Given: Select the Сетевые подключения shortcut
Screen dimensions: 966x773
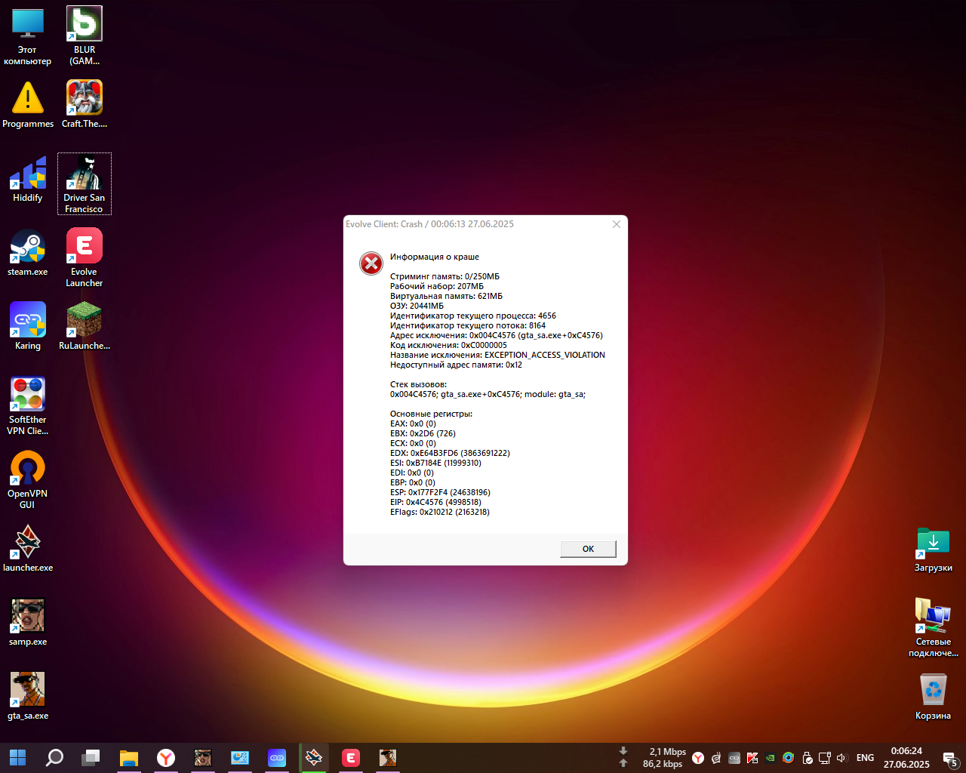Looking at the screenshot, I should (x=934, y=628).
